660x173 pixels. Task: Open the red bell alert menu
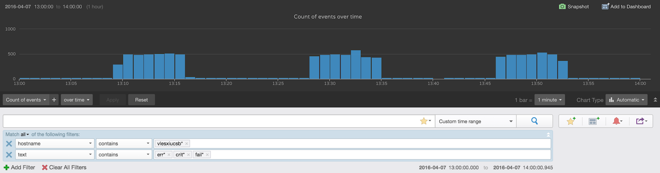coord(617,121)
